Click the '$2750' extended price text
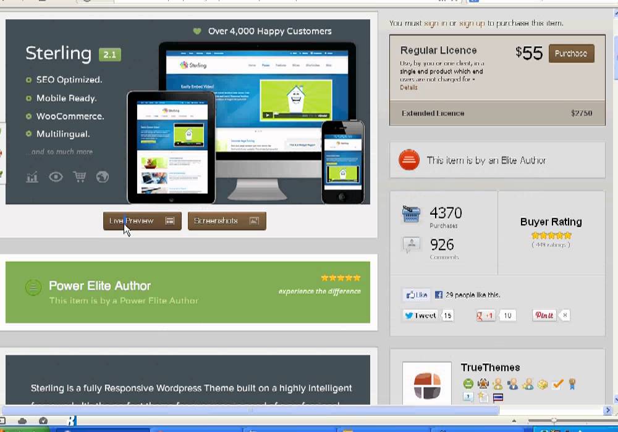This screenshot has height=432, width=618. tap(582, 114)
